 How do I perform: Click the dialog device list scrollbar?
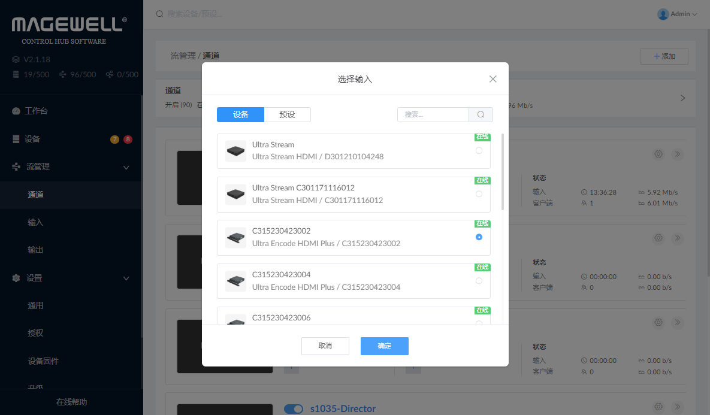pos(502,172)
